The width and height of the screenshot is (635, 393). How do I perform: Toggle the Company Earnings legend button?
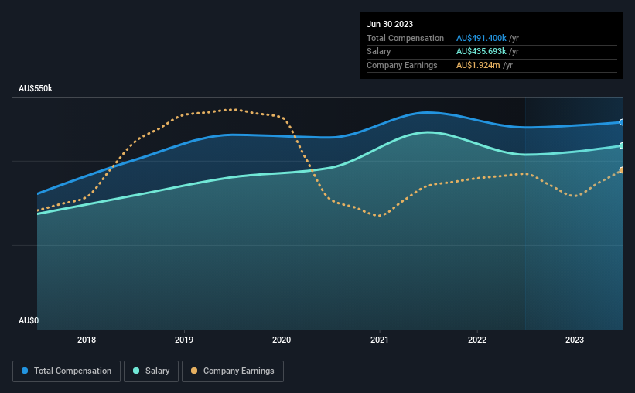233,371
